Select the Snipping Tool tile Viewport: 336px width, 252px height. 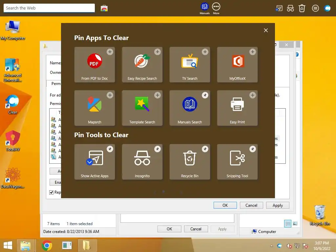coord(237,162)
